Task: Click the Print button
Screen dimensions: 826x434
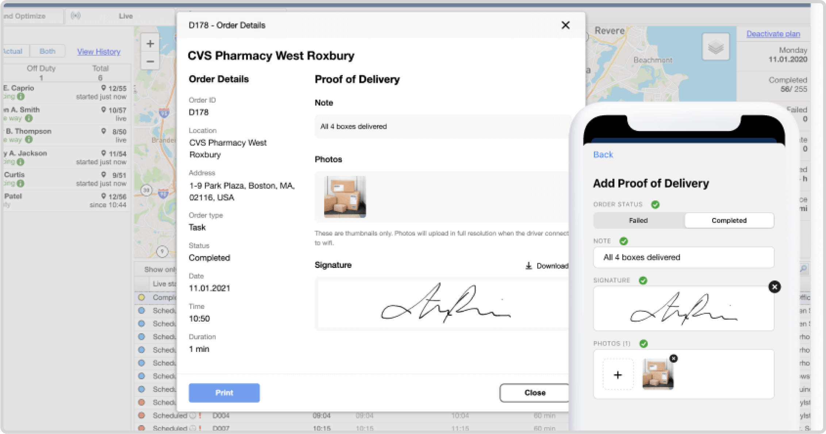Action: click(224, 393)
